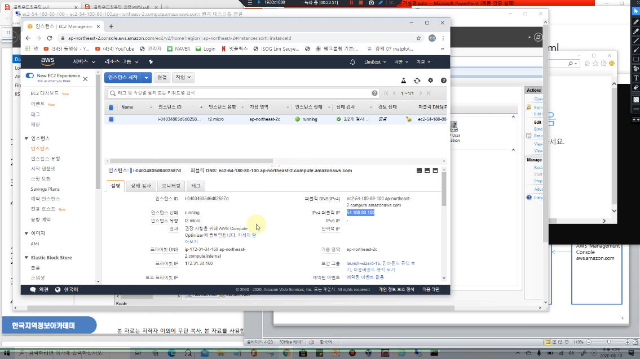Image resolution: width=640 pixels, height=359 pixels.
Task: Select EC2 대시보드 in the sidebar
Action: [45, 93]
